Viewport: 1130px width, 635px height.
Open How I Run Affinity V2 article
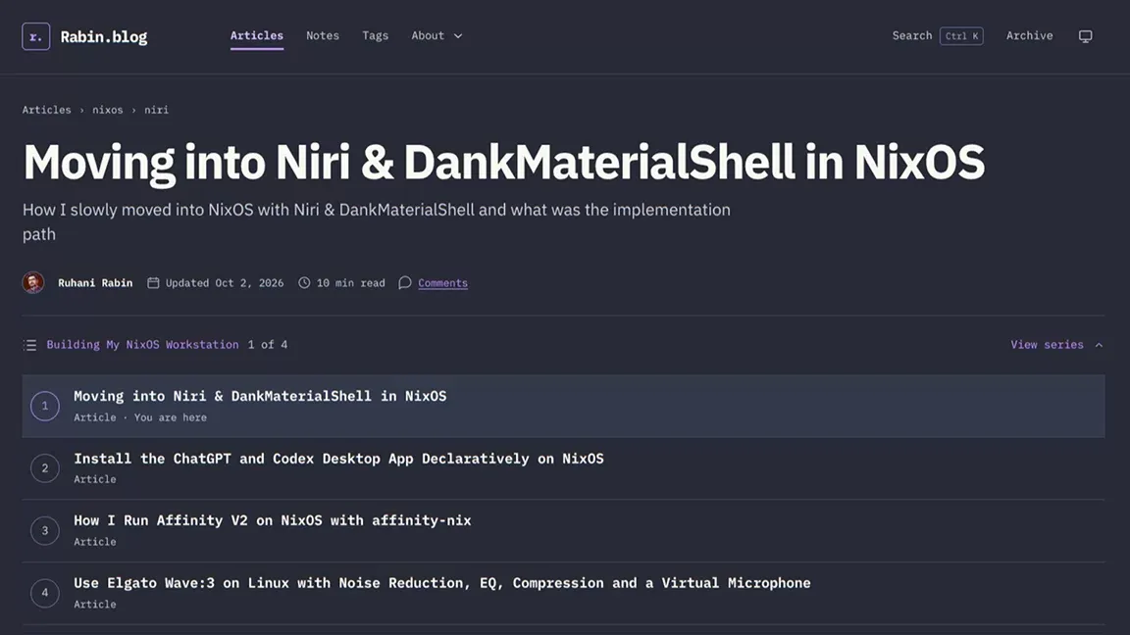click(x=273, y=520)
